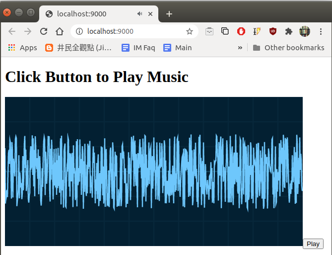Click the grey box face extension icon
332x255 pixels.
[x=209, y=31]
